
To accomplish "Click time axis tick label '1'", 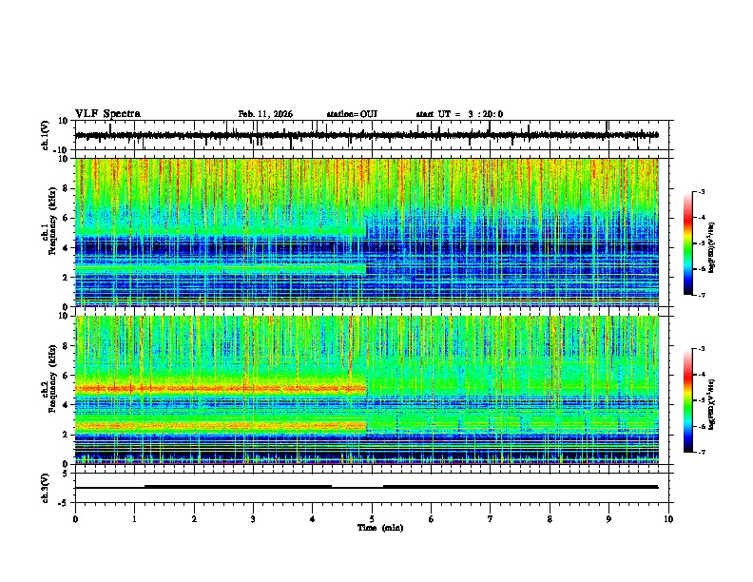I will 134,519.
